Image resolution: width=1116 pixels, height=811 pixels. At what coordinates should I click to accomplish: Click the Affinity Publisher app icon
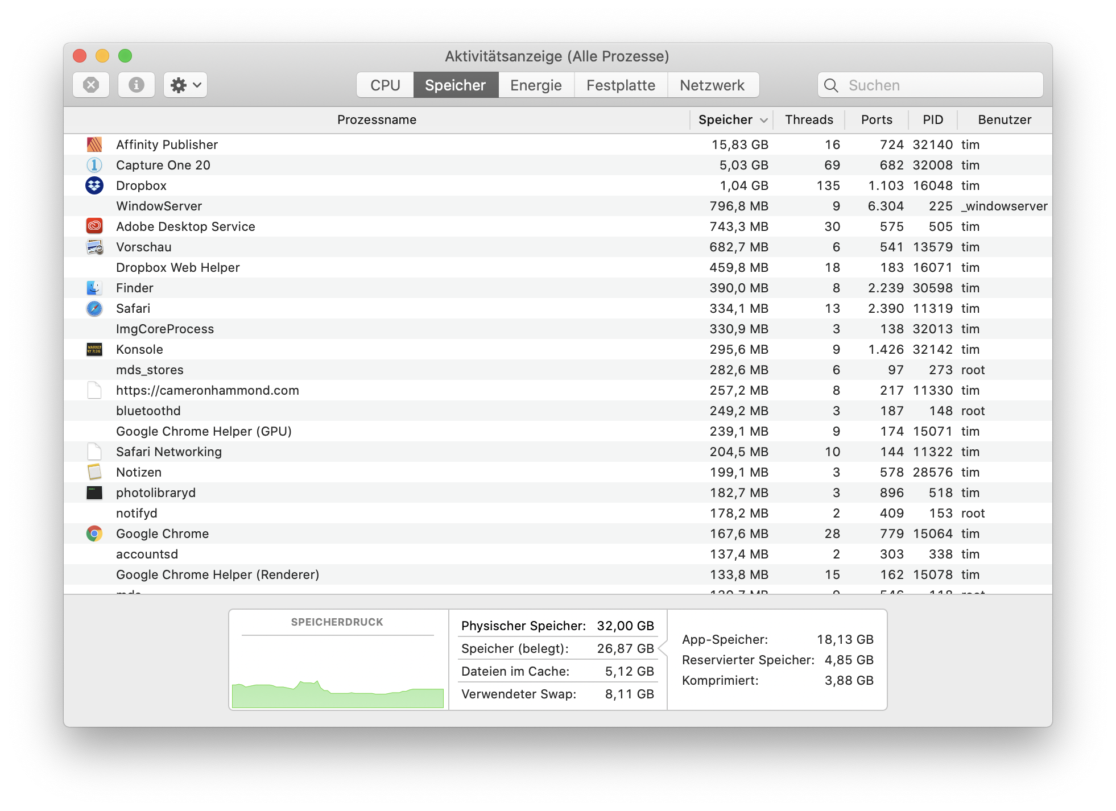pos(94,144)
